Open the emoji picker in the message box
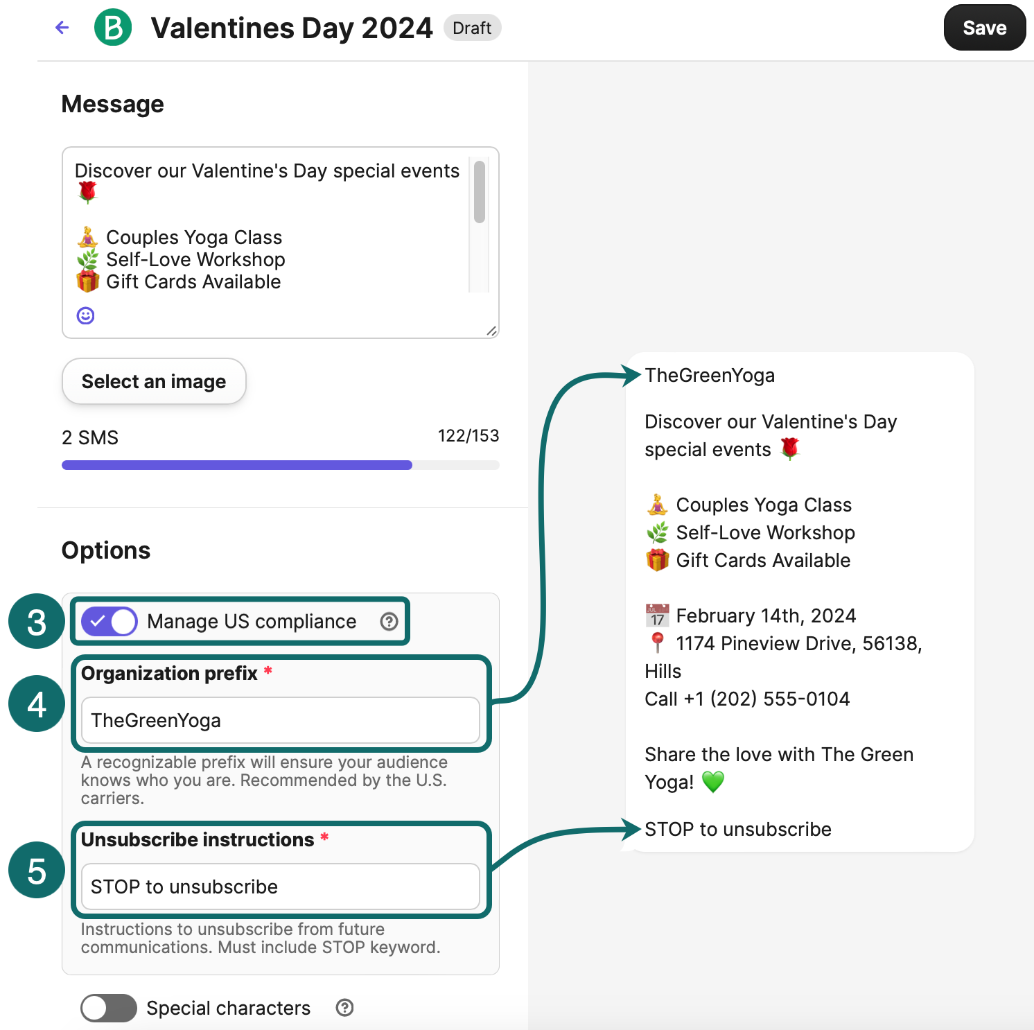The width and height of the screenshot is (1034, 1030). pos(85,315)
